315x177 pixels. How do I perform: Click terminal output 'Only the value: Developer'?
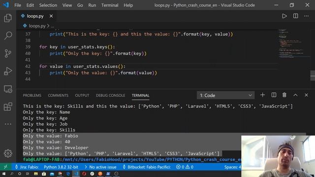pyautogui.click(x=56, y=147)
